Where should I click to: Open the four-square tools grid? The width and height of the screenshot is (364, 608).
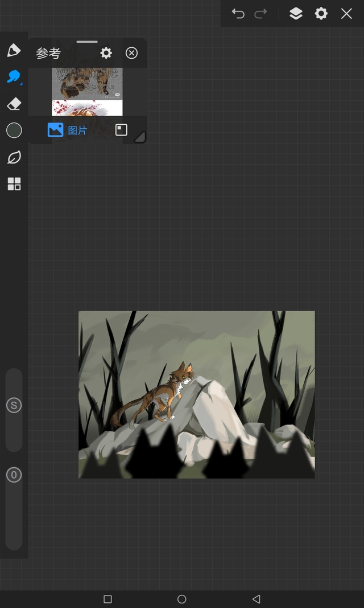coord(14,183)
